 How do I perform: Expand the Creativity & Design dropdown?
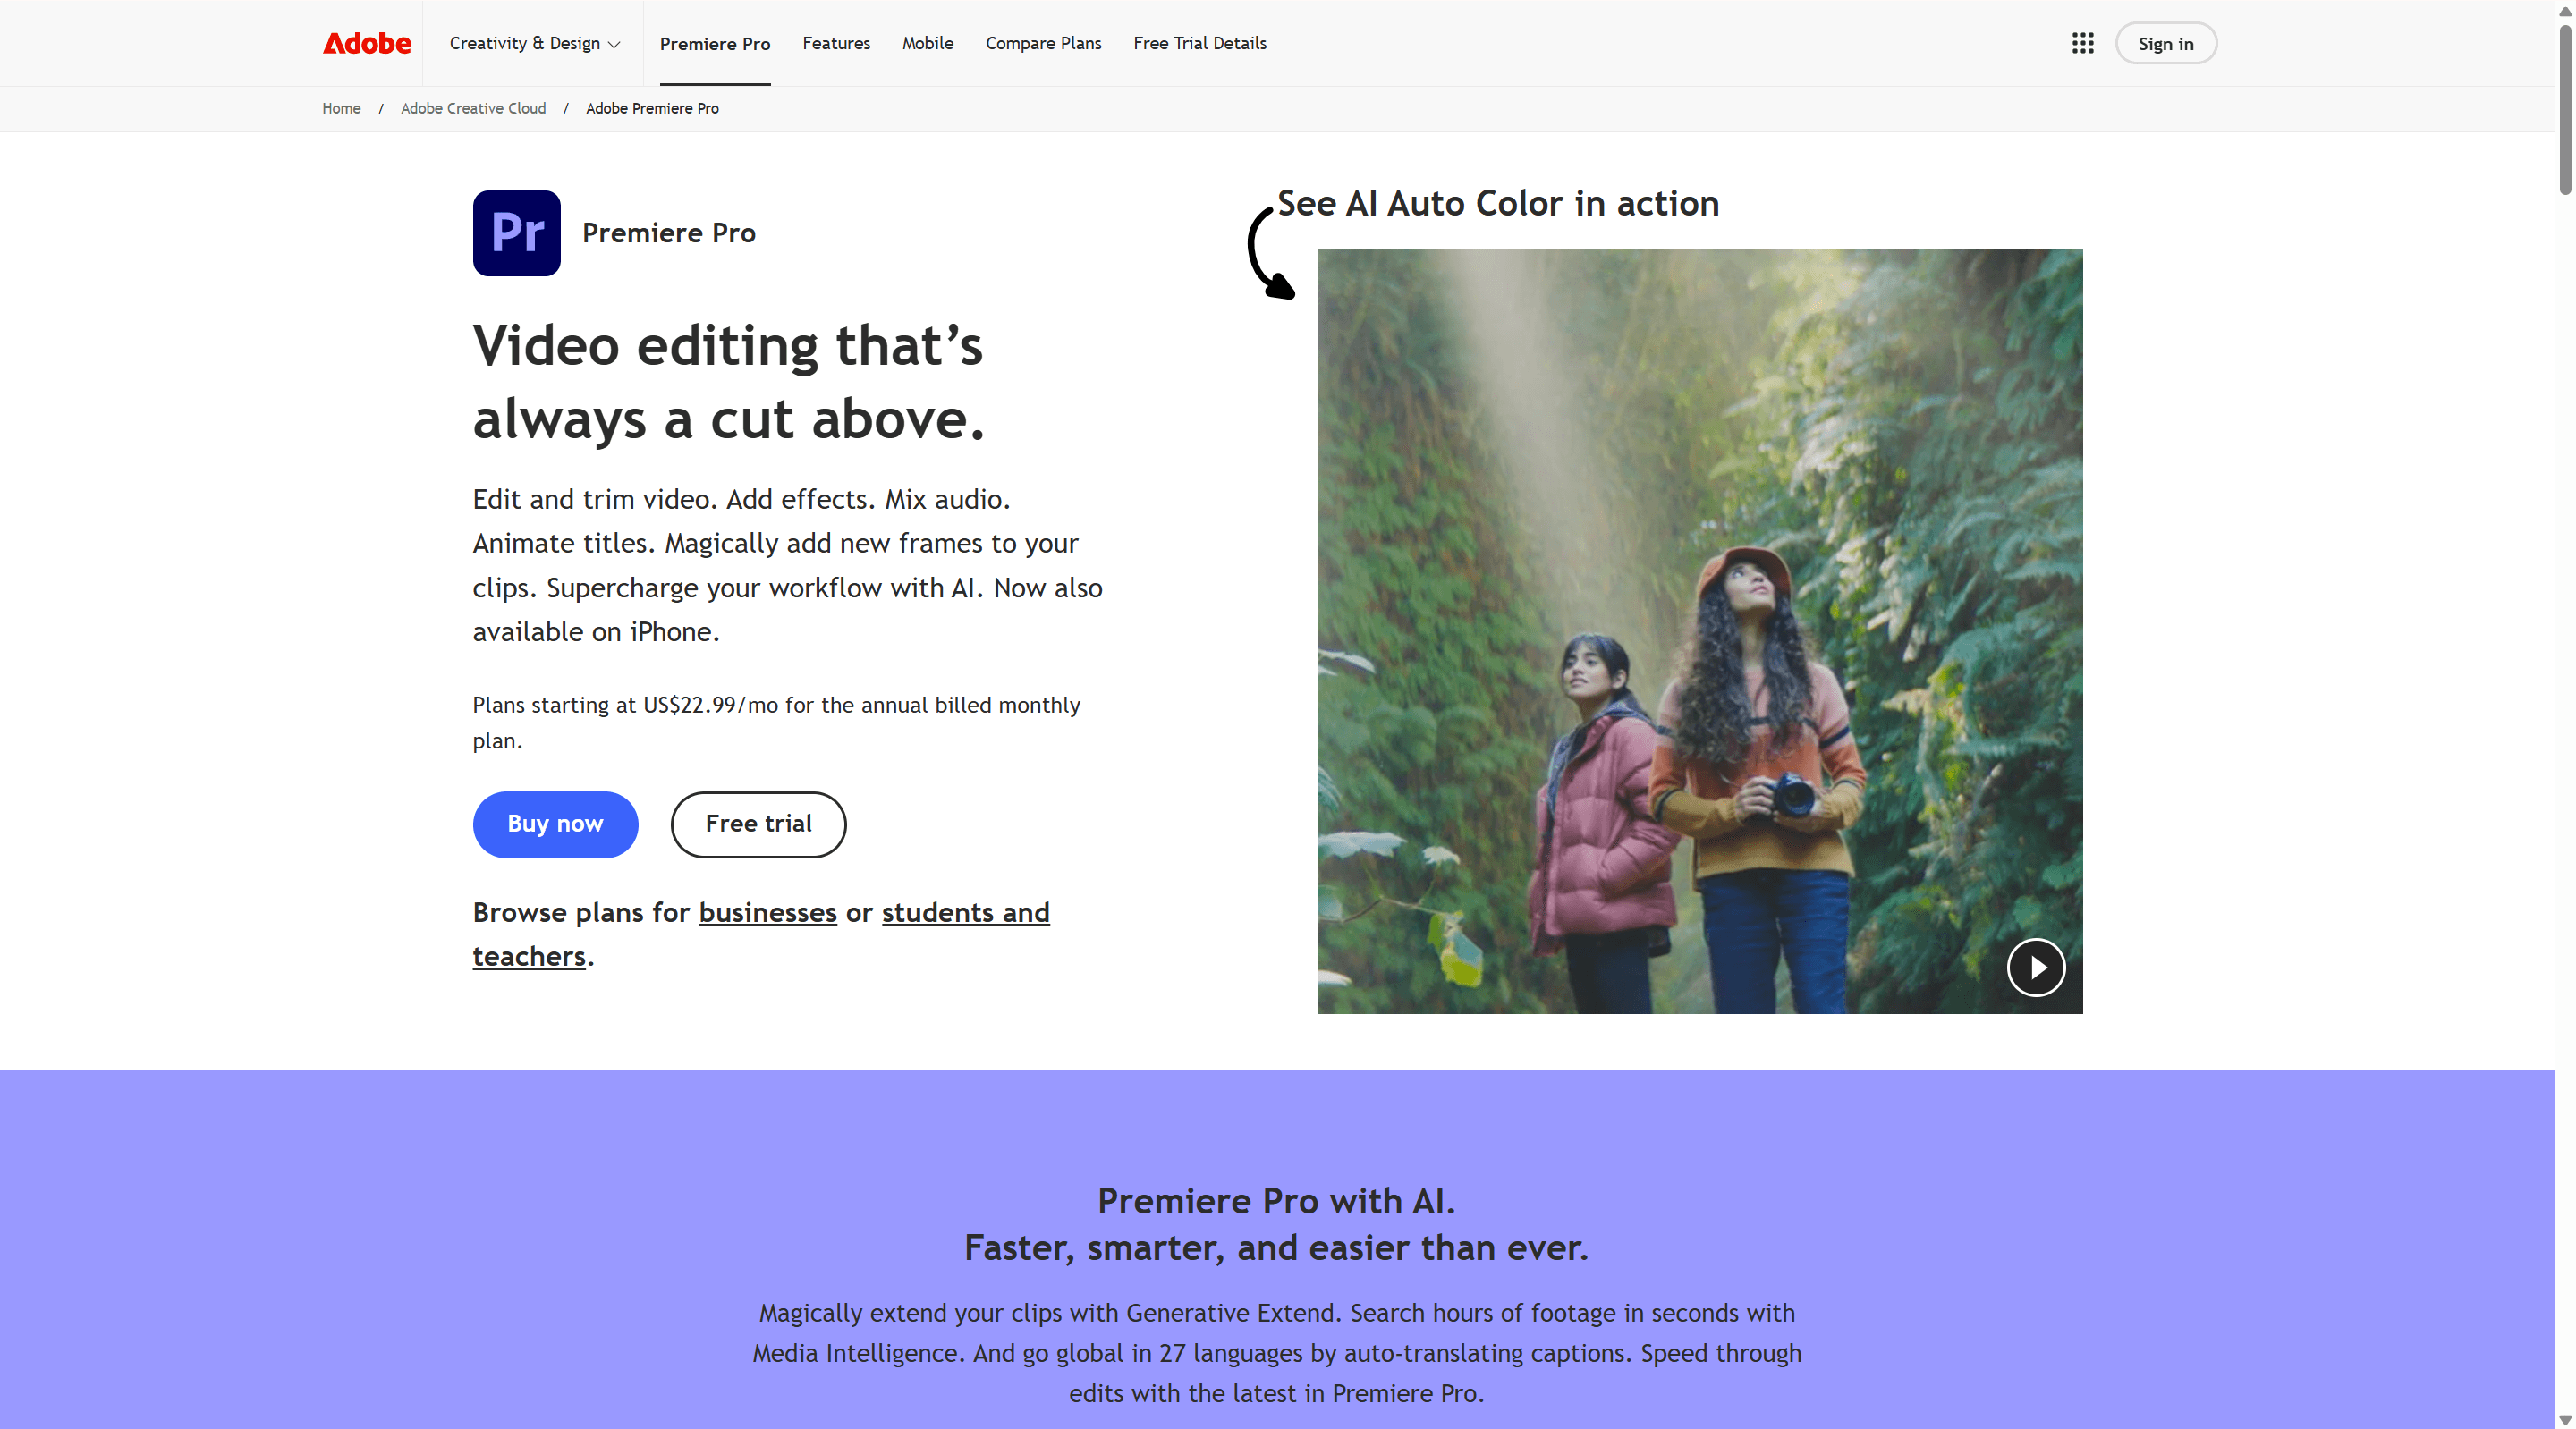534,43
